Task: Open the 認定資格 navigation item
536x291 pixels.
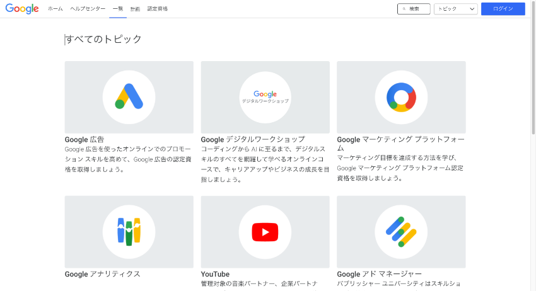Action: tap(158, 9)
